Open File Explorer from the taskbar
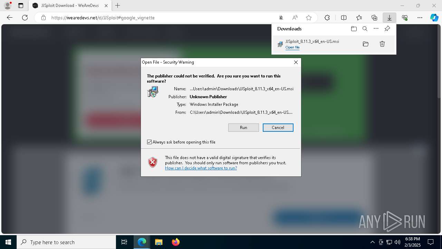The image size is (442, 249). (158, 242)
